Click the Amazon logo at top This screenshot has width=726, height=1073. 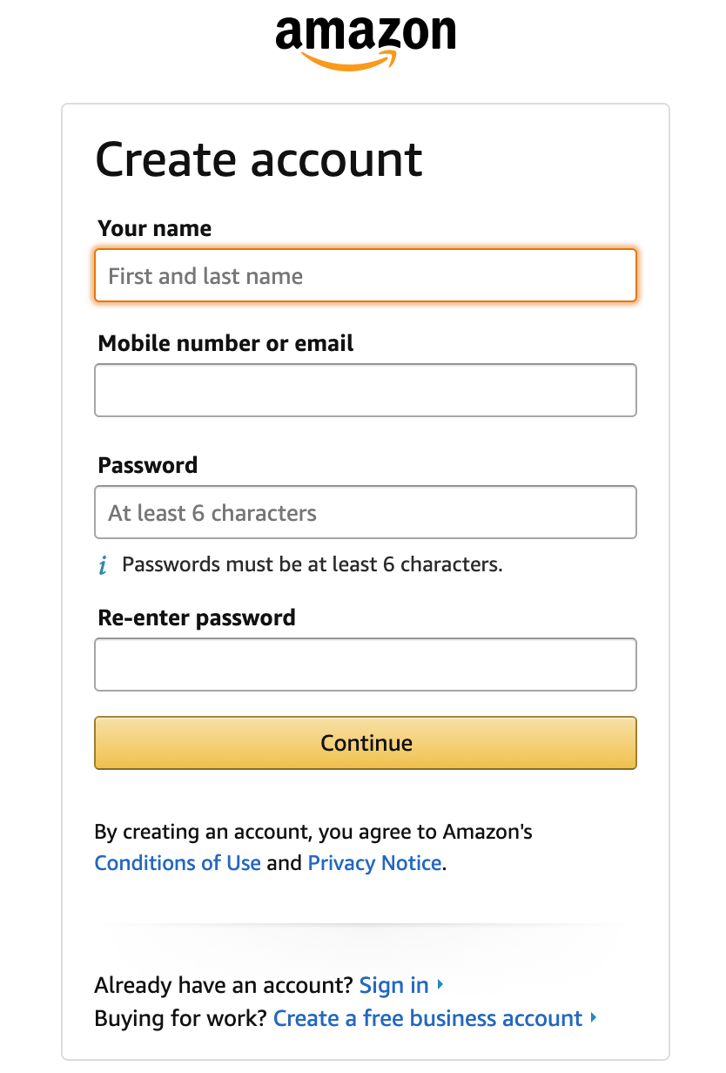366,40
